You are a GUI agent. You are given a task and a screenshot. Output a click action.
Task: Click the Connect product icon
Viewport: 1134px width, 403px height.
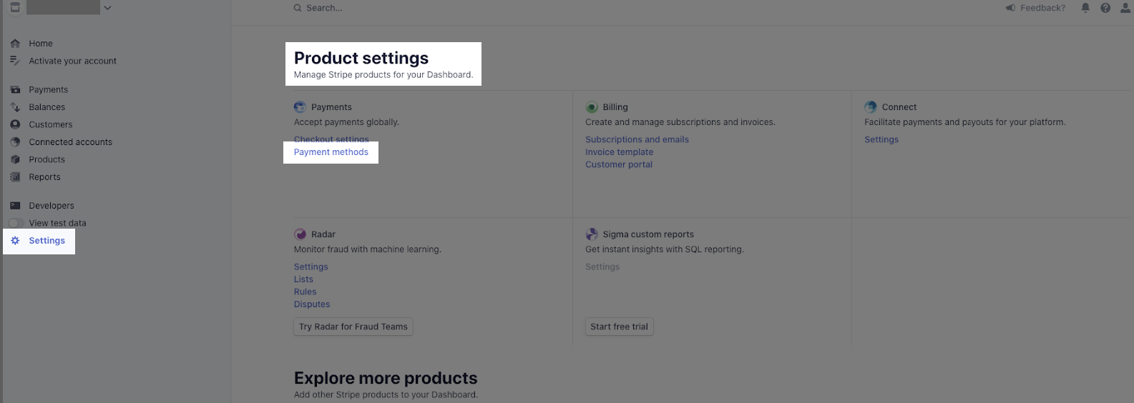pyautogui.click(x=871, y=107)
